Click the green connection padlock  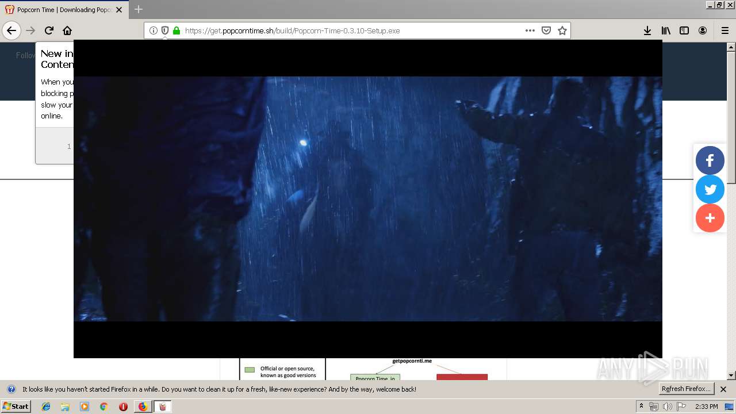coord(177,30)
